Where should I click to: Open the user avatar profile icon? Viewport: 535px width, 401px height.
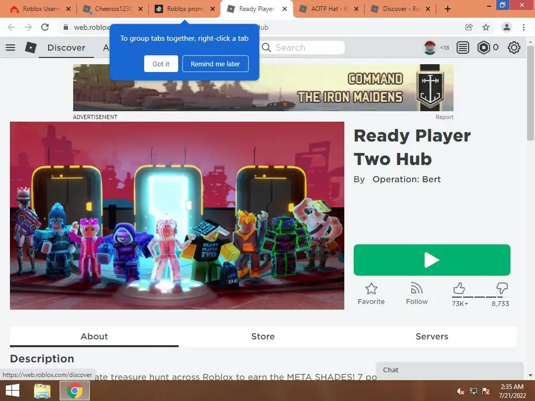pos(430,48)
